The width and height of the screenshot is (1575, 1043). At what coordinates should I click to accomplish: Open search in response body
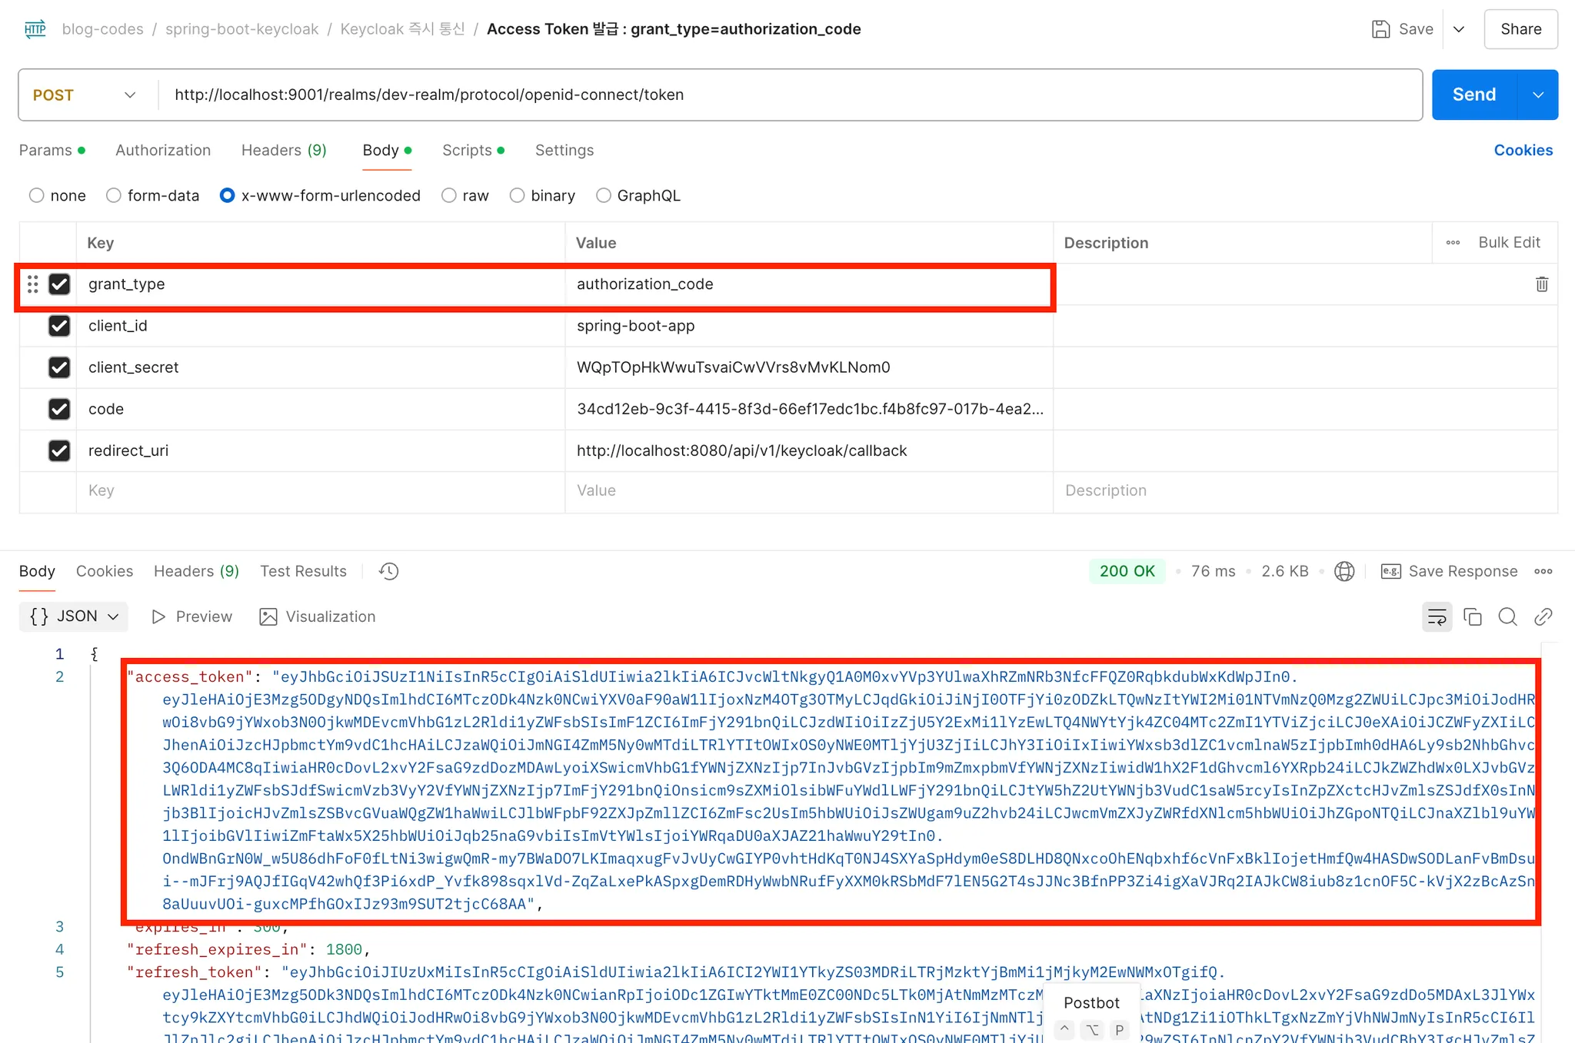click(1507, 616)
